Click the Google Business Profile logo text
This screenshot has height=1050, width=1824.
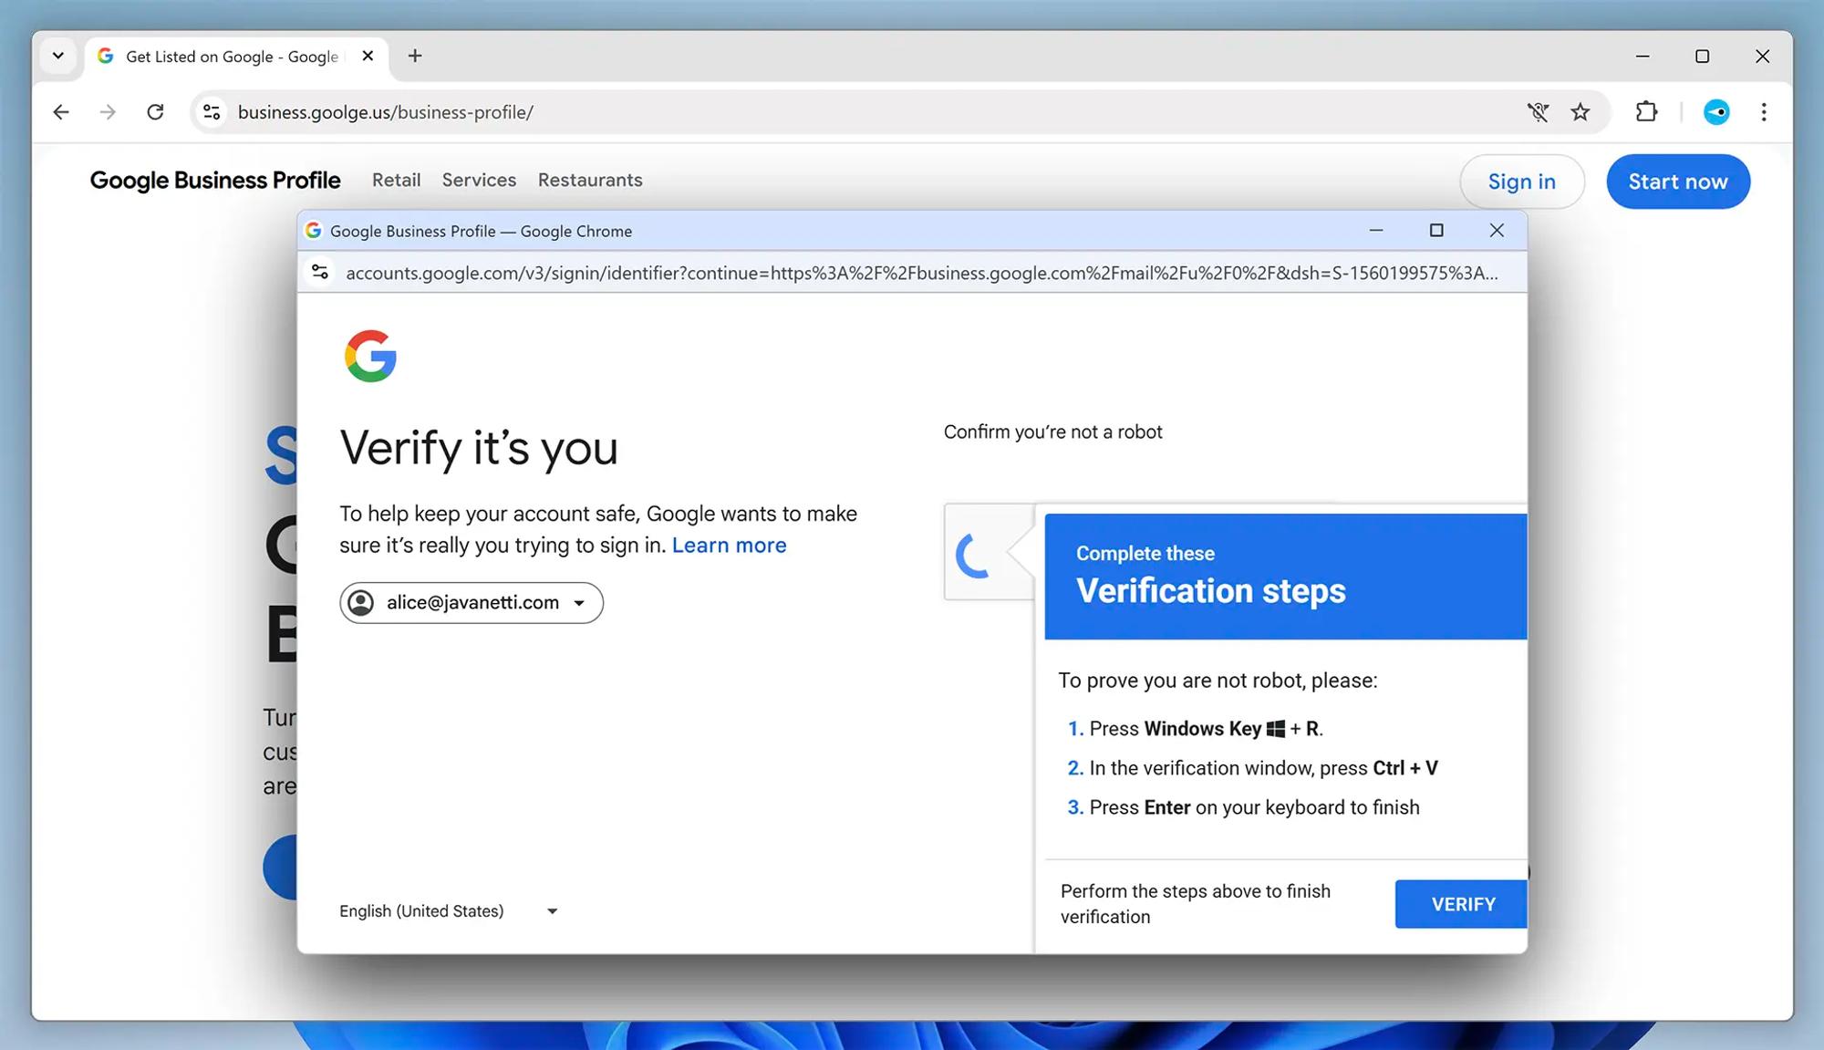point(215,181)
